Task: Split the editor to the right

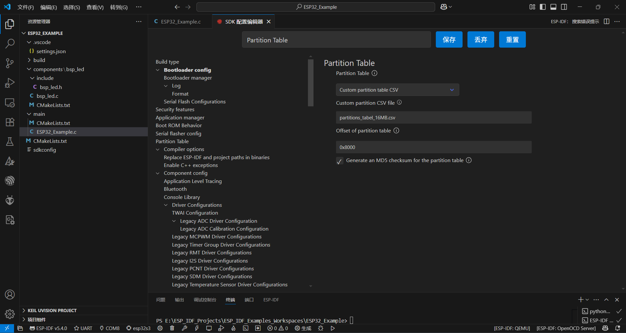Action: (x=606, y=22)
